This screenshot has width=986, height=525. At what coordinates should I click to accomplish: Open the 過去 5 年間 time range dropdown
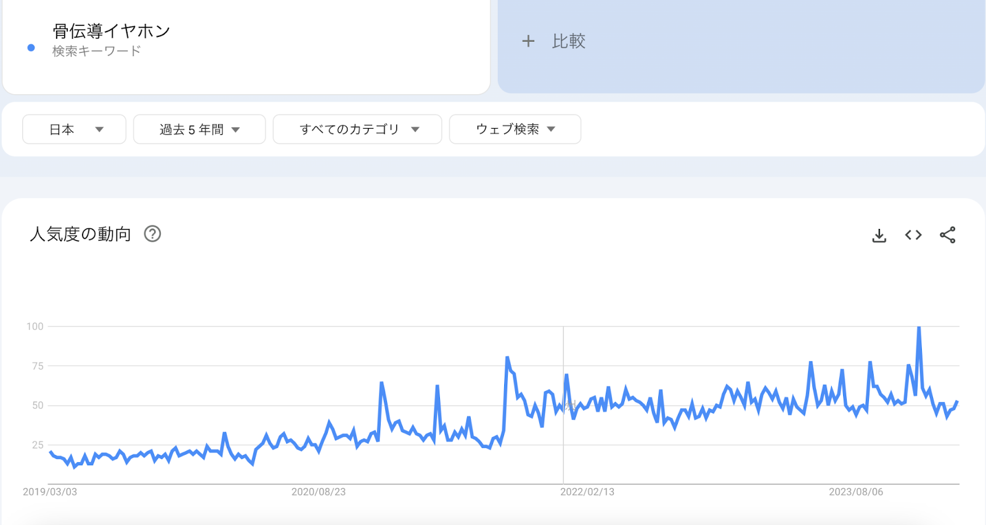[x=200, y=129]
